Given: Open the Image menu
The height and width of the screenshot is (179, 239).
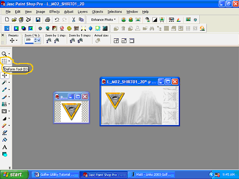Looking at the screenshot, I should [40, 12].
